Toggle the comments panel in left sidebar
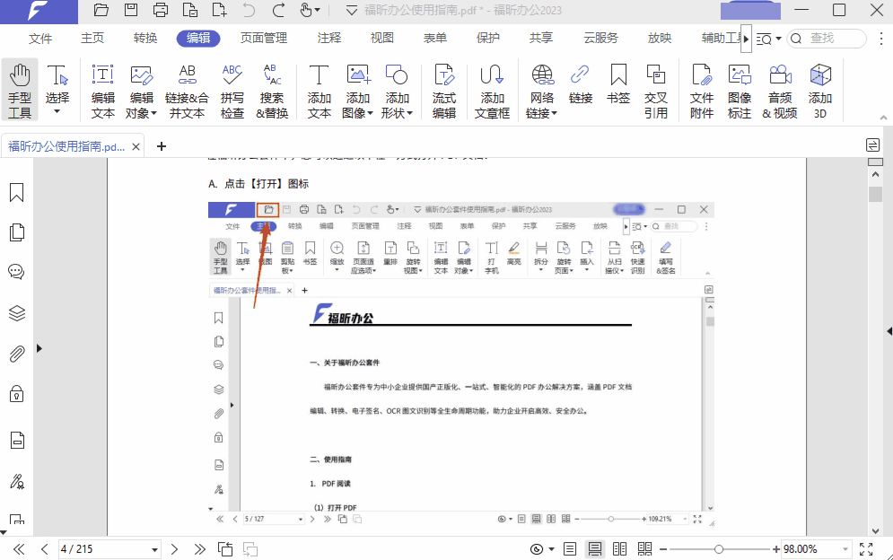The image size is (893, 560). pos(16,271)
